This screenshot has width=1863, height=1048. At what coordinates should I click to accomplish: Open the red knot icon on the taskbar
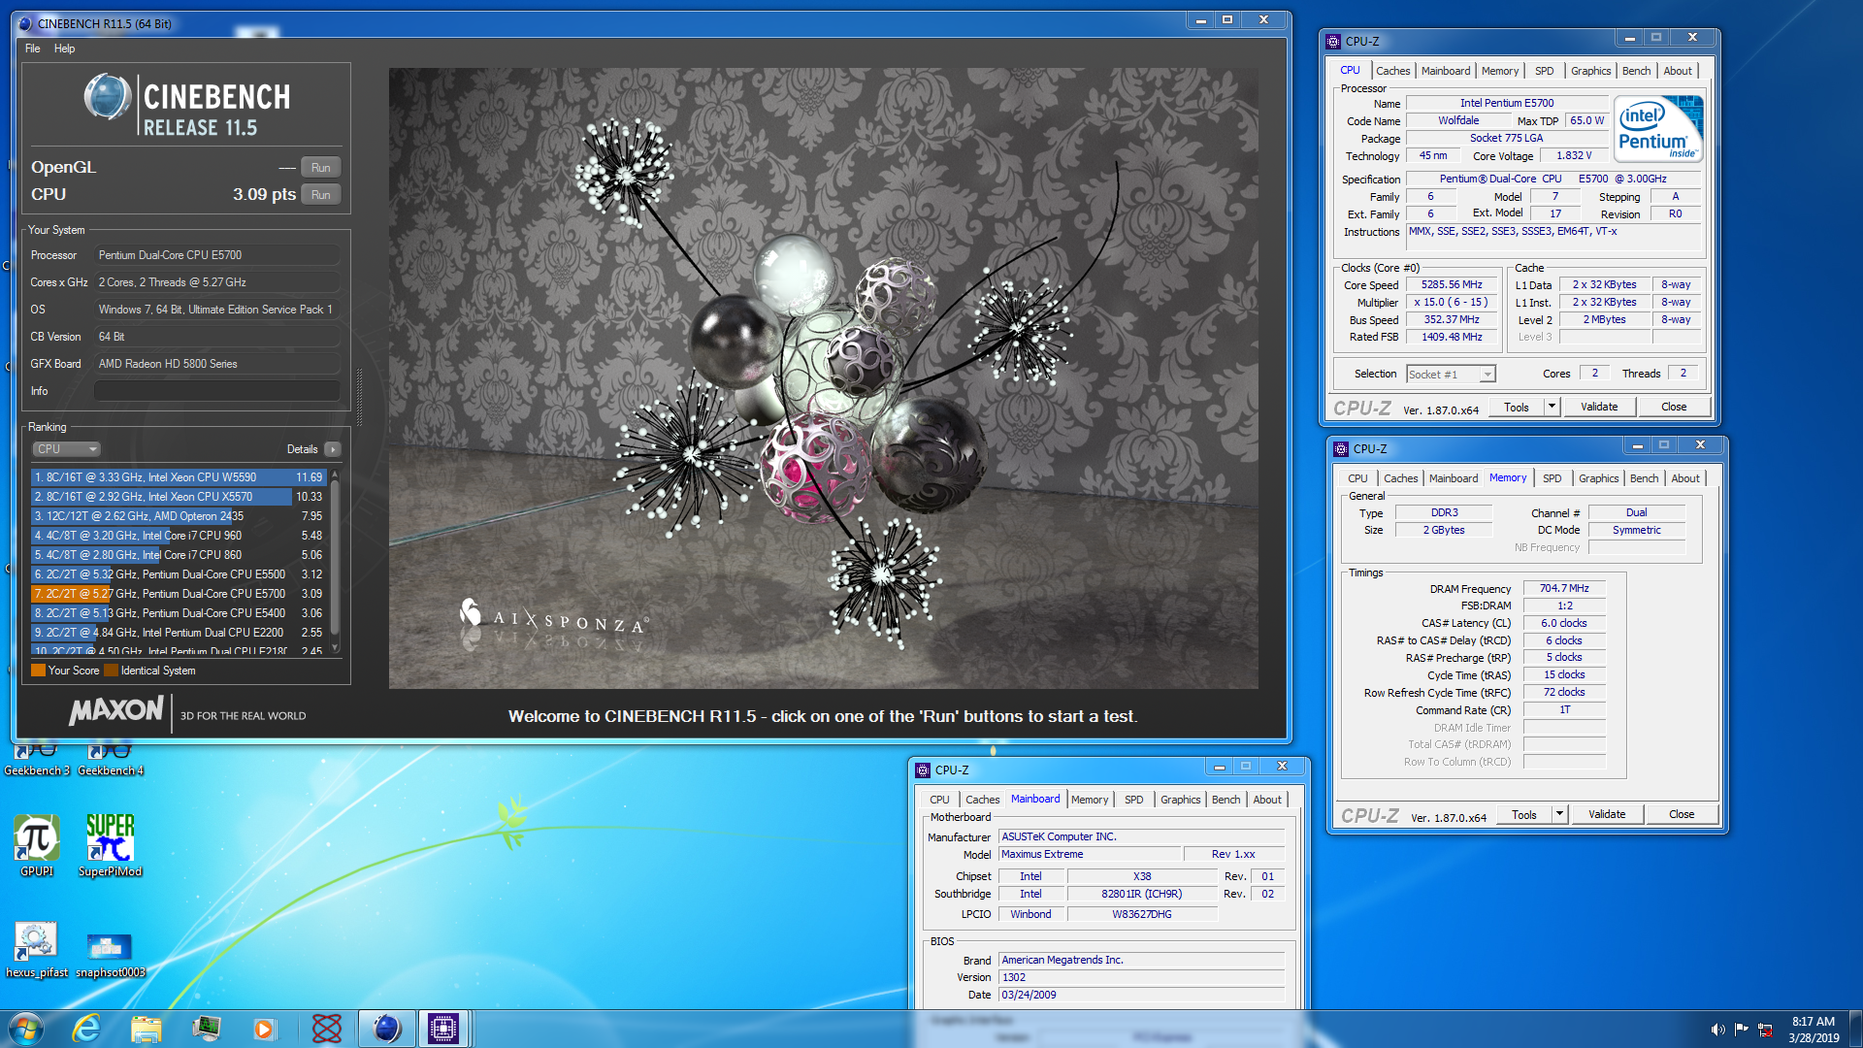[x=327, y=1029]
